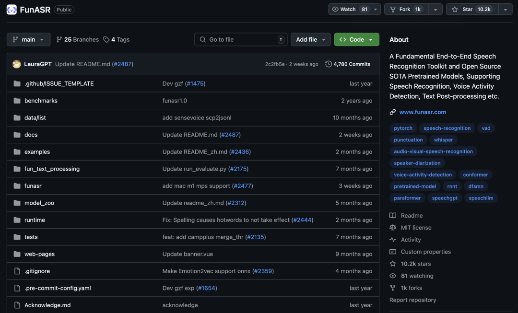Click the speech-recognition topic tag
518x313 pixels.
click(x=447, y=128)
